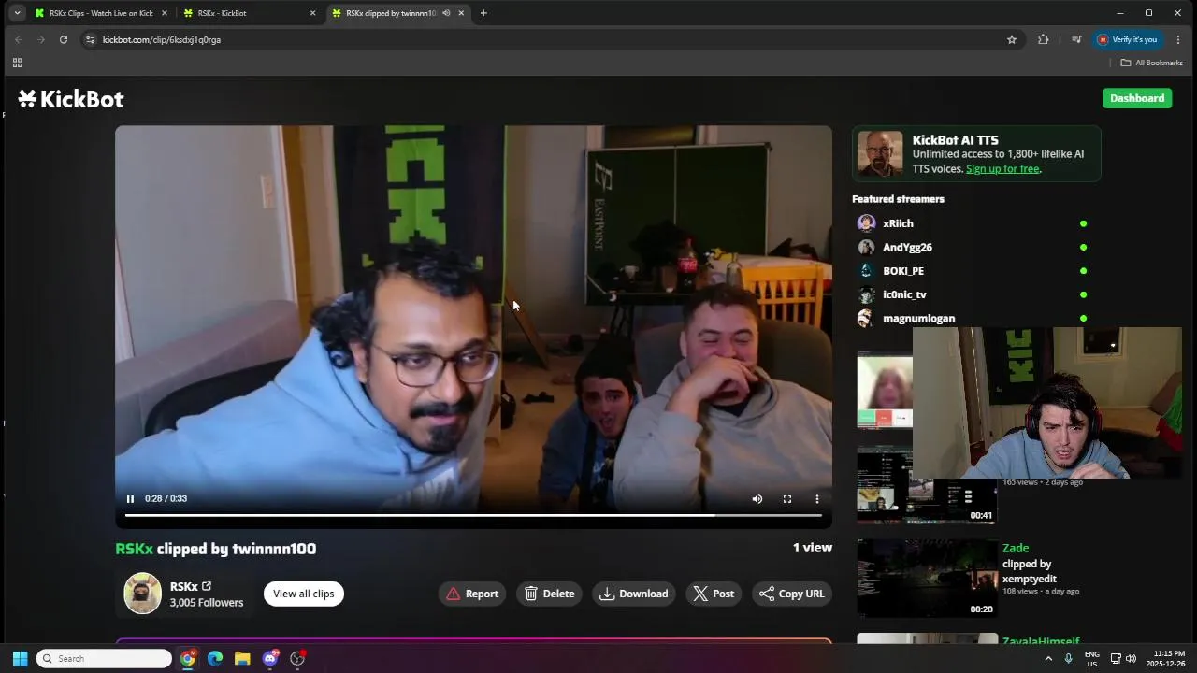Post clip to X
Screen dimensions: 1197x673
714,594
